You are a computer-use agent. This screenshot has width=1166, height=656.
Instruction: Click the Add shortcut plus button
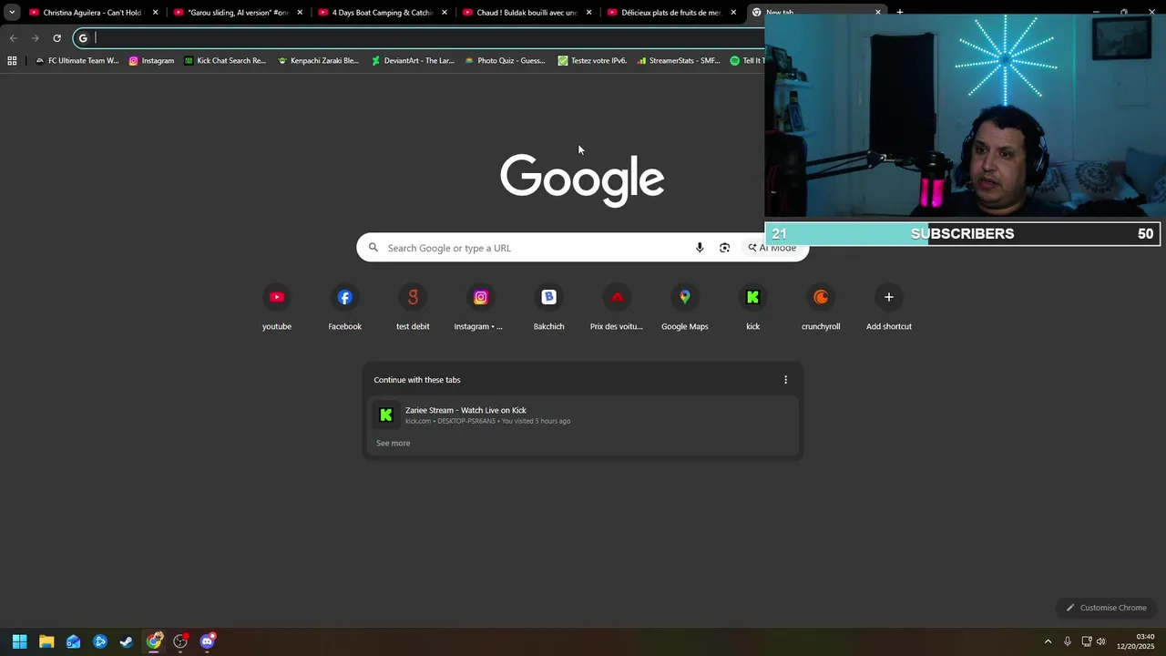(888, 297)
